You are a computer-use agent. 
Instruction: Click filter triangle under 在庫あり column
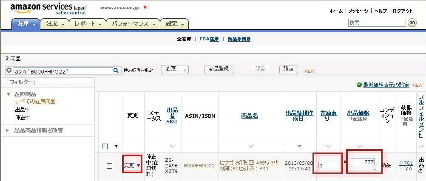click(328, 146)
